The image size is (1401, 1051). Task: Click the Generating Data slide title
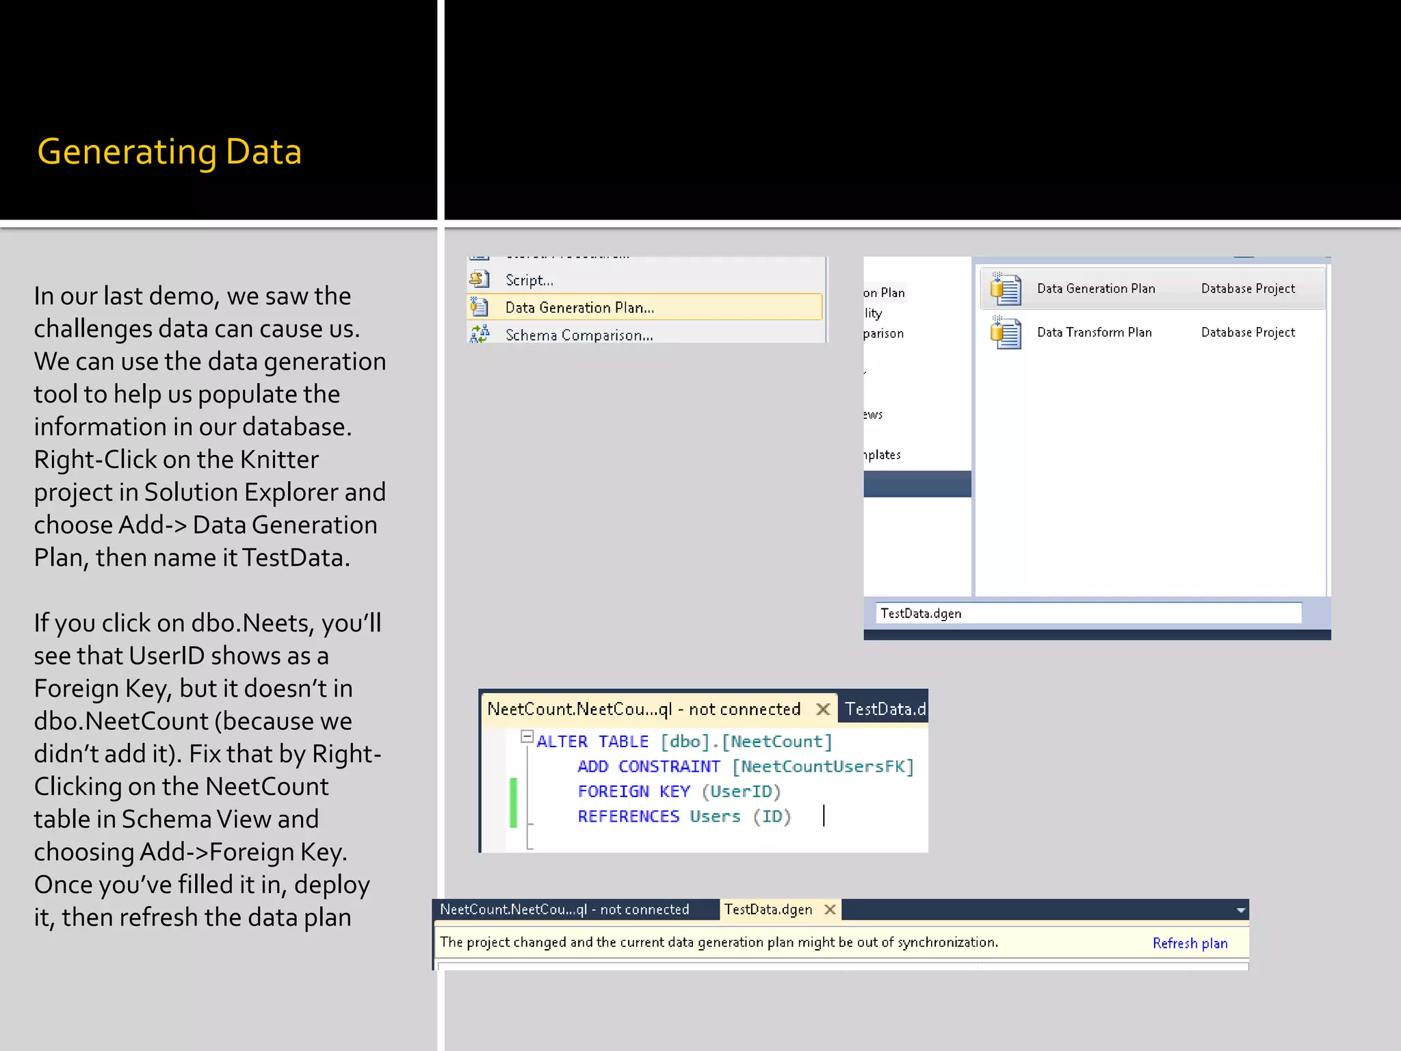170,152
